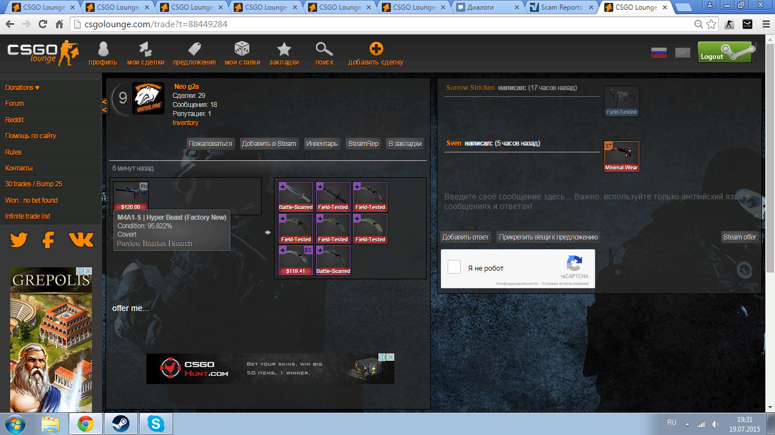Collapse the sidebar using the orange arrows
The height and width of the screenshot is (435, 775).
104,106
